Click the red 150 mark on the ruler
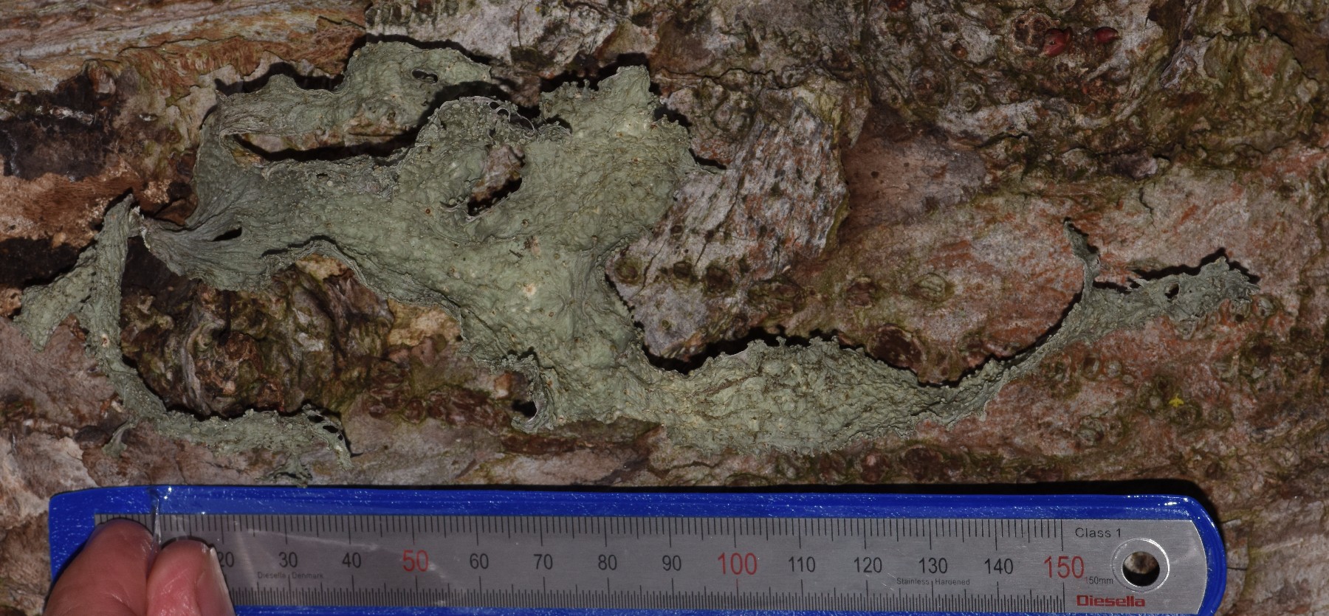1329x616 pixels. click(1062, 567)
